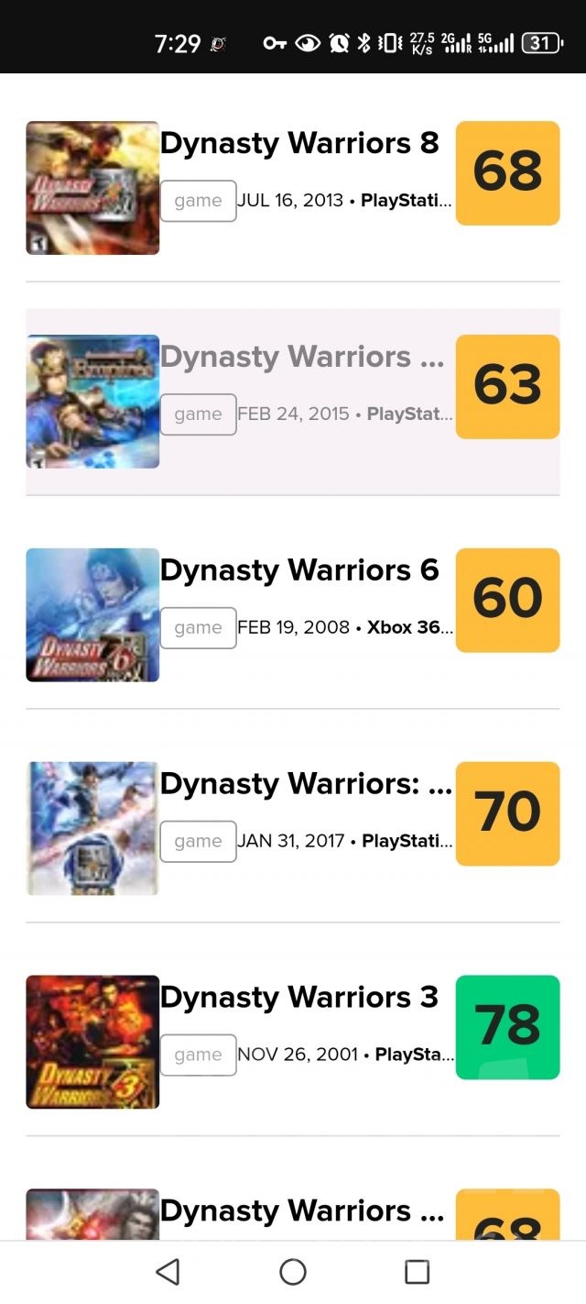
Task: Tap the Dynasty Warriors Empires cover art
Action: coord(92,402)
